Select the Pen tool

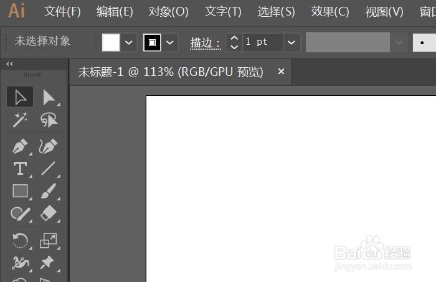(x=21, y=146)
